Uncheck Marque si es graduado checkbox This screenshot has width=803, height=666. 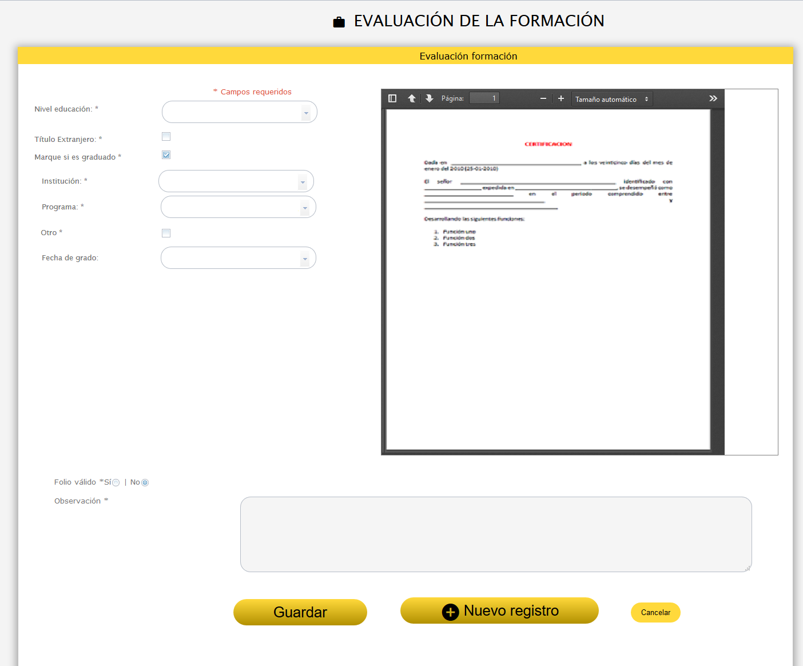tap(166, 155)
